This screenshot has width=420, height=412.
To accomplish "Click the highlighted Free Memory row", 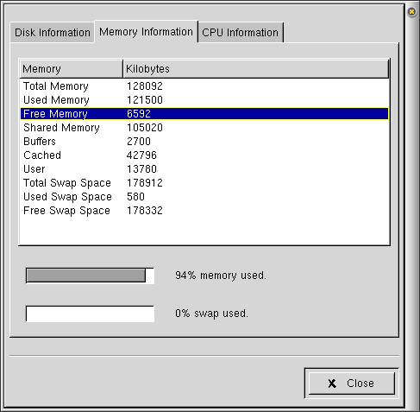I will (x=204, y=114).
